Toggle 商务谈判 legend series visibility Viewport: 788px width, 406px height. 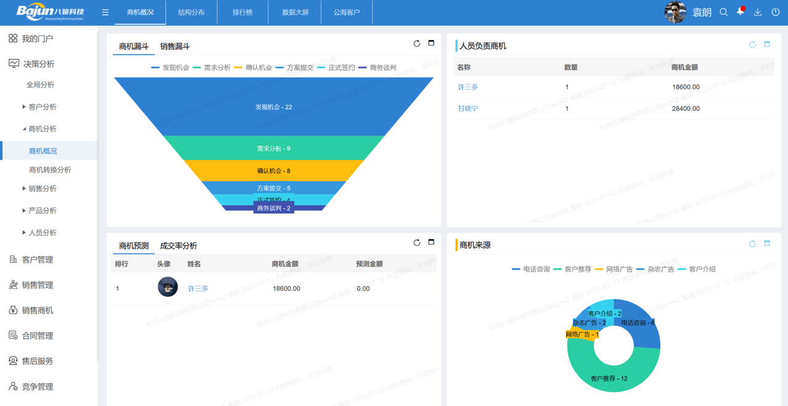click(x=377, y=68)
